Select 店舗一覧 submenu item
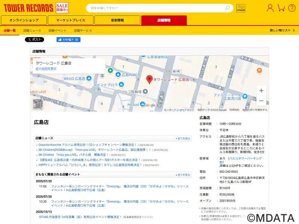 point(10,31)
